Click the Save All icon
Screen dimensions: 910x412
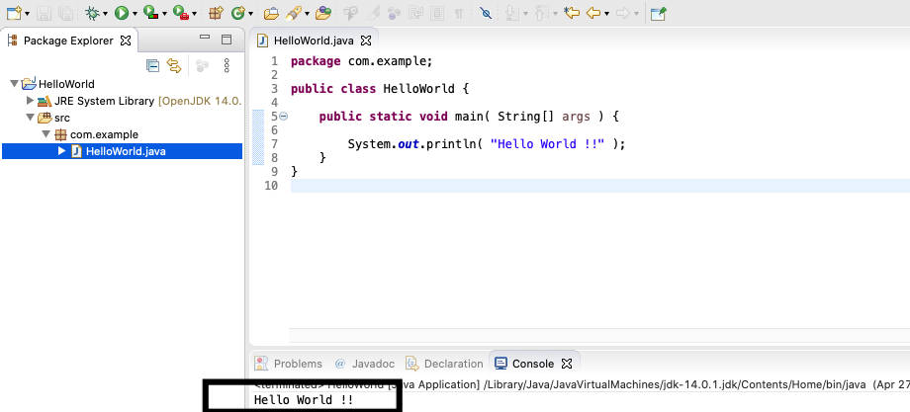65,13
